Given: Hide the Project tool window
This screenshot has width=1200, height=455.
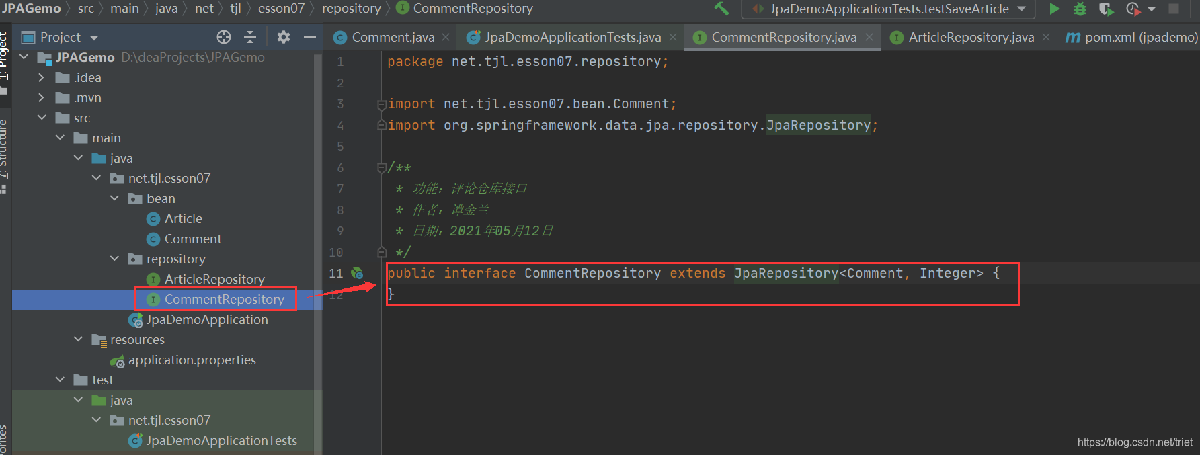Looking at the screenshot, I should [x=310, y=37].
